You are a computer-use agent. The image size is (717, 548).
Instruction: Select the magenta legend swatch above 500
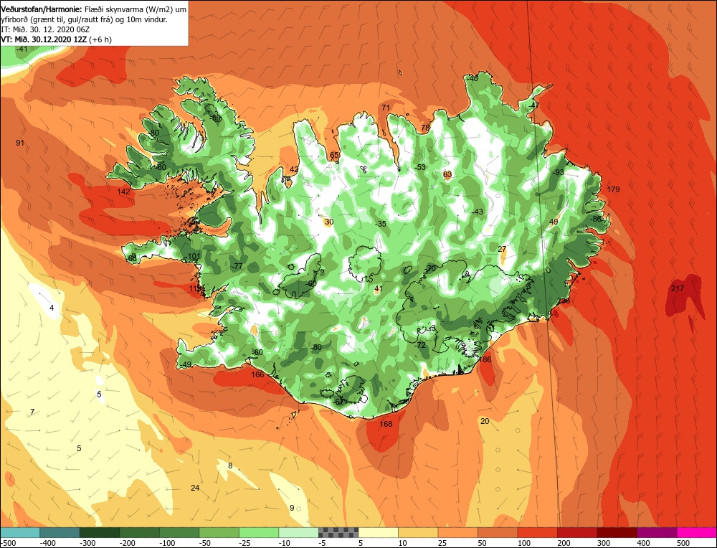tap(697, 532)
